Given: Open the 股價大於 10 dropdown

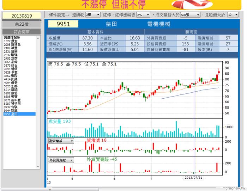Looking at the screenshot, I should pyautogui.click(x=233, y=15).
